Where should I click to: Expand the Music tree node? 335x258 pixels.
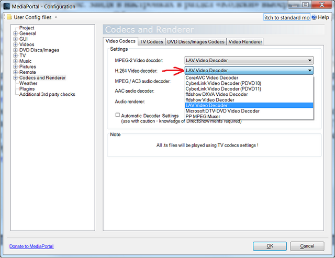point(15,61)
